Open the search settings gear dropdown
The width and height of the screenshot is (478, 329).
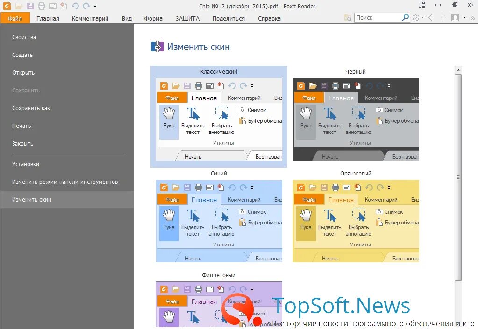point(418,18)
